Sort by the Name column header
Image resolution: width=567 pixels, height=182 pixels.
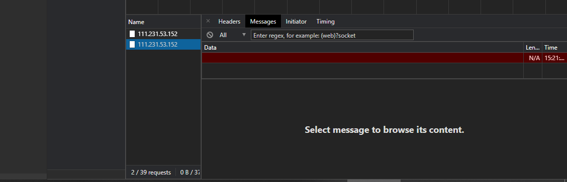tap(163, 22)
